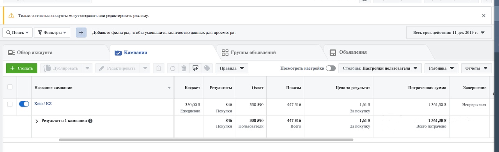Viewport: 499px width, 152px height.
Task: Click the trash delete icon
Action: pyautogui.click(x=184, y=68)
